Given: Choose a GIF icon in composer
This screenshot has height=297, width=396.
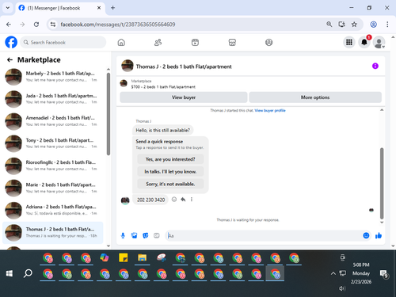Looking at the screenshot, I should [x=157, y=235].
